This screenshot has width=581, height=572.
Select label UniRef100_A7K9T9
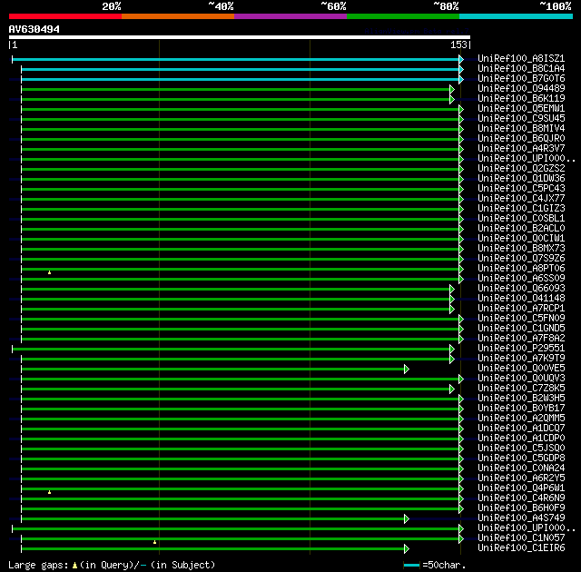click(521, 359)
